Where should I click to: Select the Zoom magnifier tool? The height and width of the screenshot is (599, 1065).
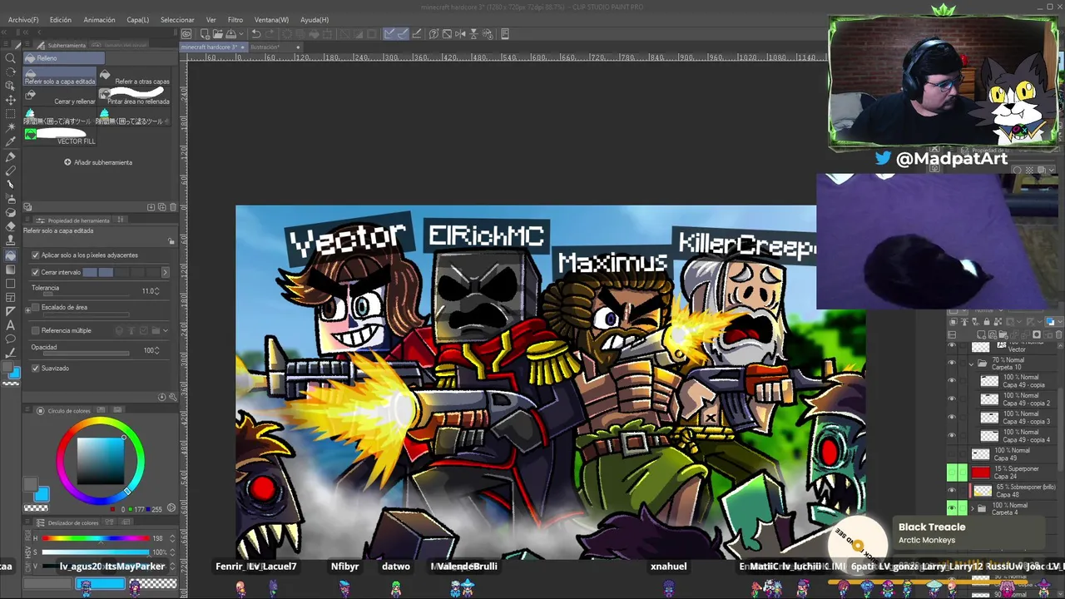pos(10,57)
